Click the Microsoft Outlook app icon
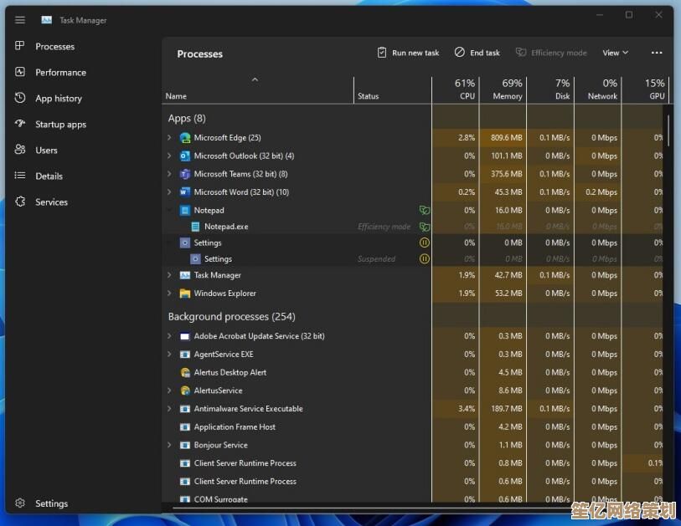681x526 pixels. point(185,156)
